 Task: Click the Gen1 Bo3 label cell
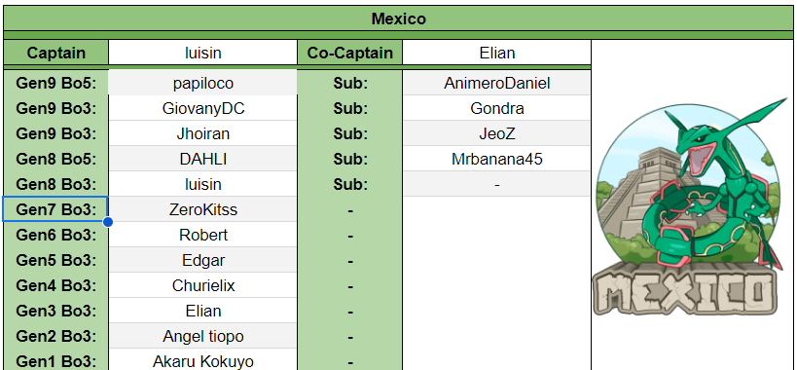[x=55, y=360]
